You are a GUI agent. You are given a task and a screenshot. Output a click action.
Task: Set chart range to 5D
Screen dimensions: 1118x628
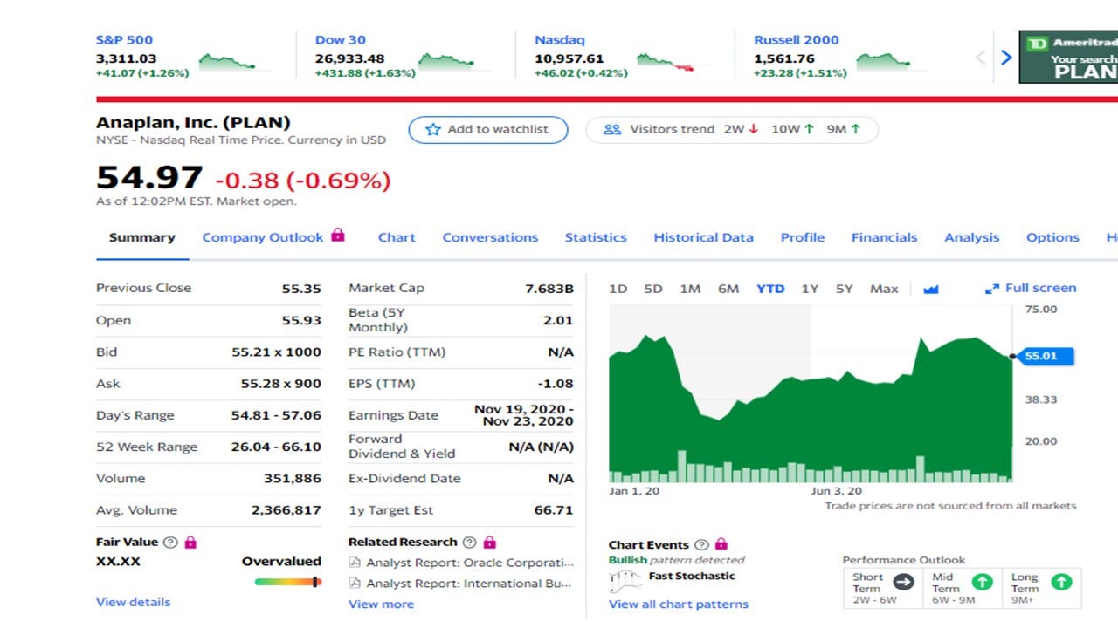652,289
